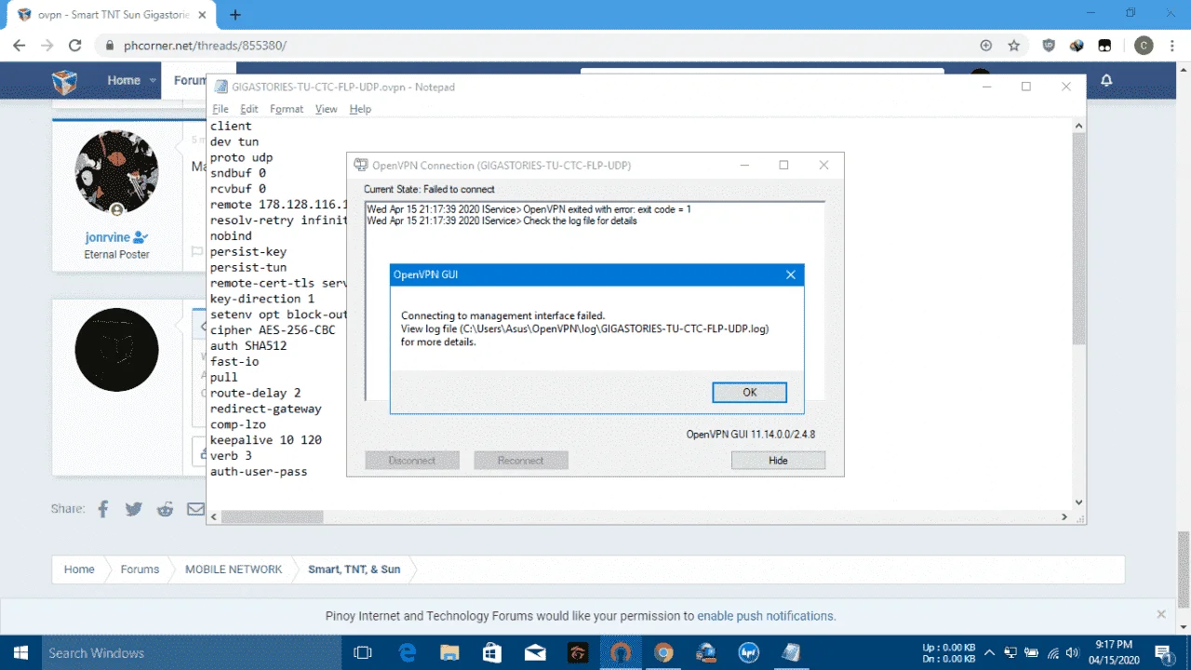
Task: Bookmark this page with star icon
Action: coord(1014,45)
